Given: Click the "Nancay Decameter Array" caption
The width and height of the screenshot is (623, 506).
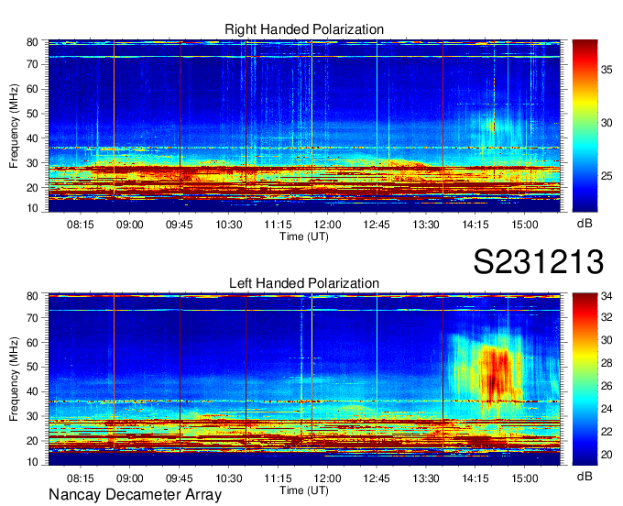Looking at the screenshot, I should coord(135,495).
